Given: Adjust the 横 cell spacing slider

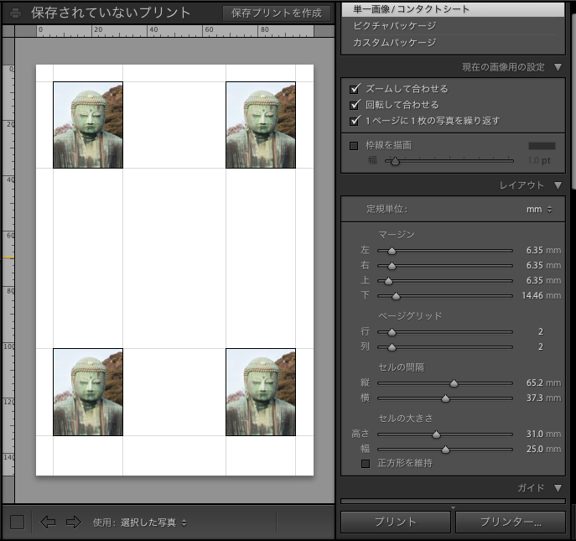Looking at the screenshot, I should click(445, 398).
